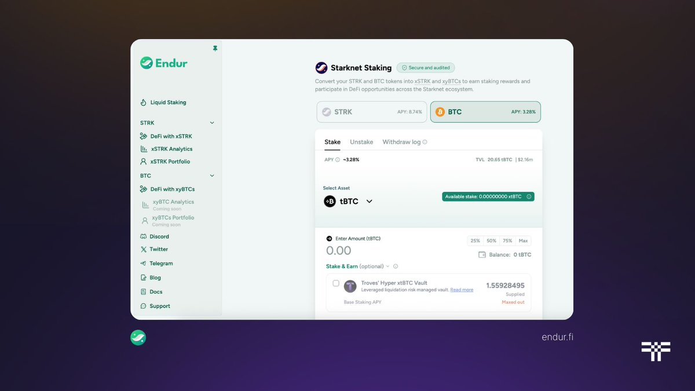Select the BTC staking option

click(x=485, y=111)
